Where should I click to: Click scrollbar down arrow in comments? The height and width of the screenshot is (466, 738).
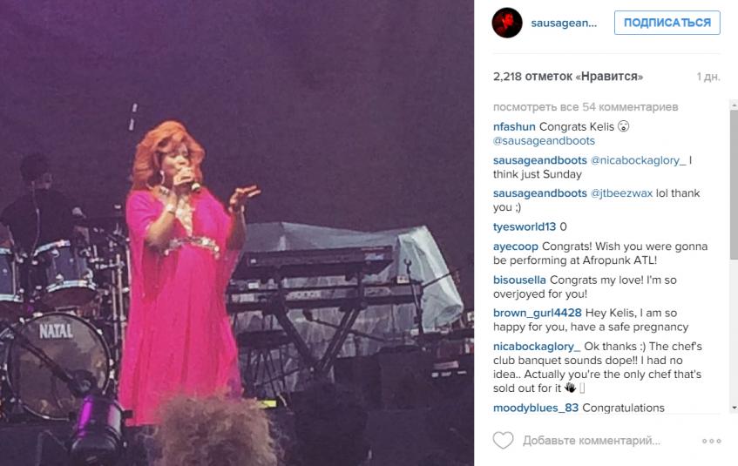[734, 408]
